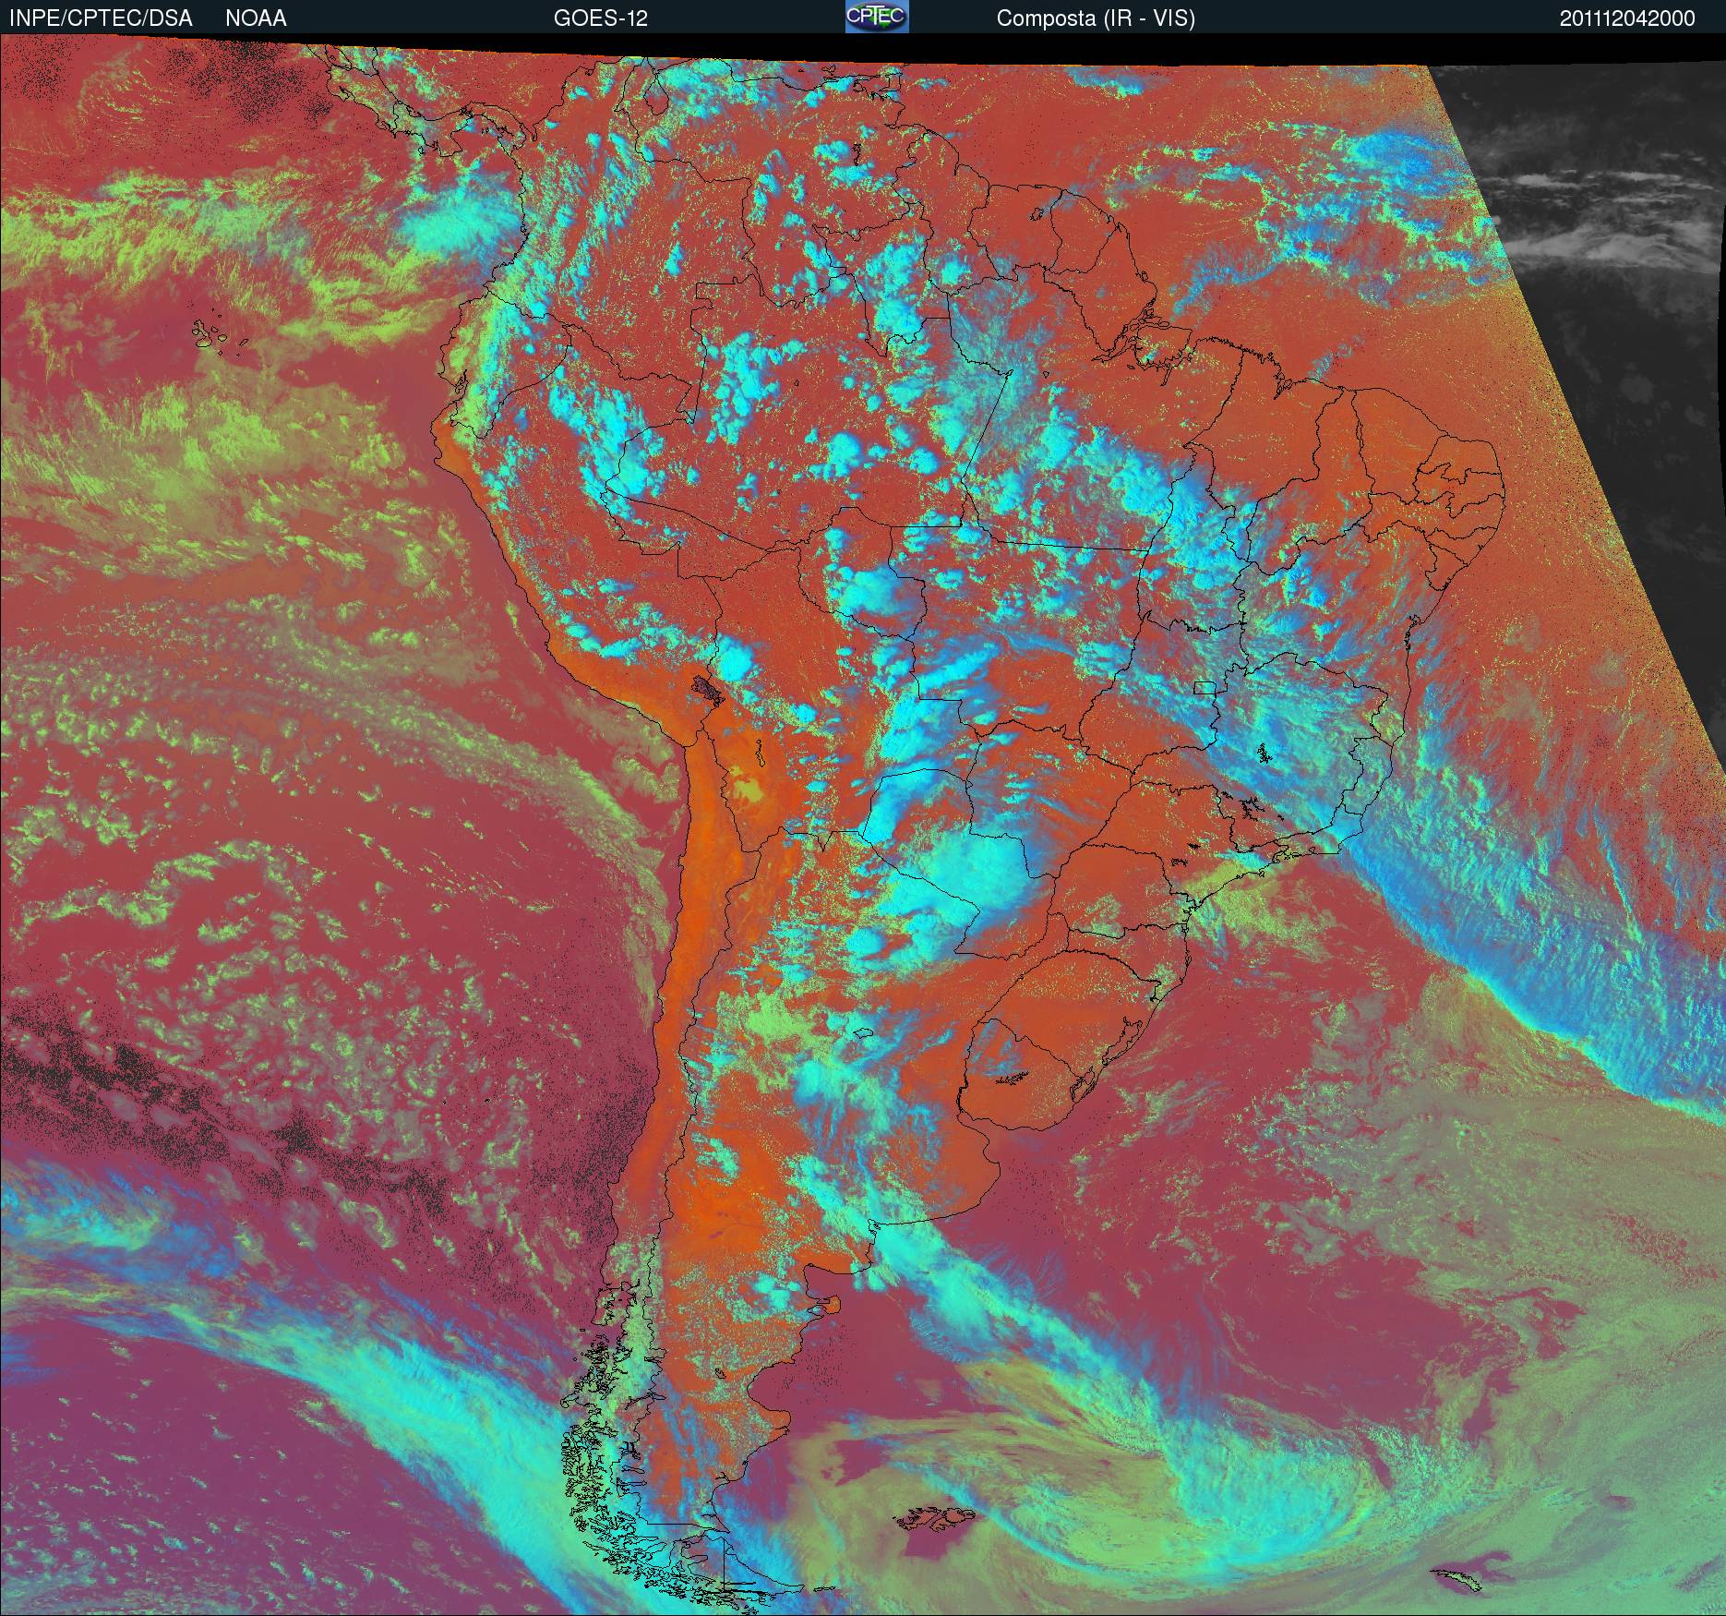Click the GOES-12 satellite label
The image size is (1726, 1616).
600,18
